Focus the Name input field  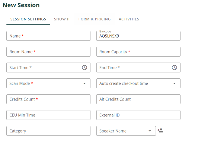click(x=48, y=36)
